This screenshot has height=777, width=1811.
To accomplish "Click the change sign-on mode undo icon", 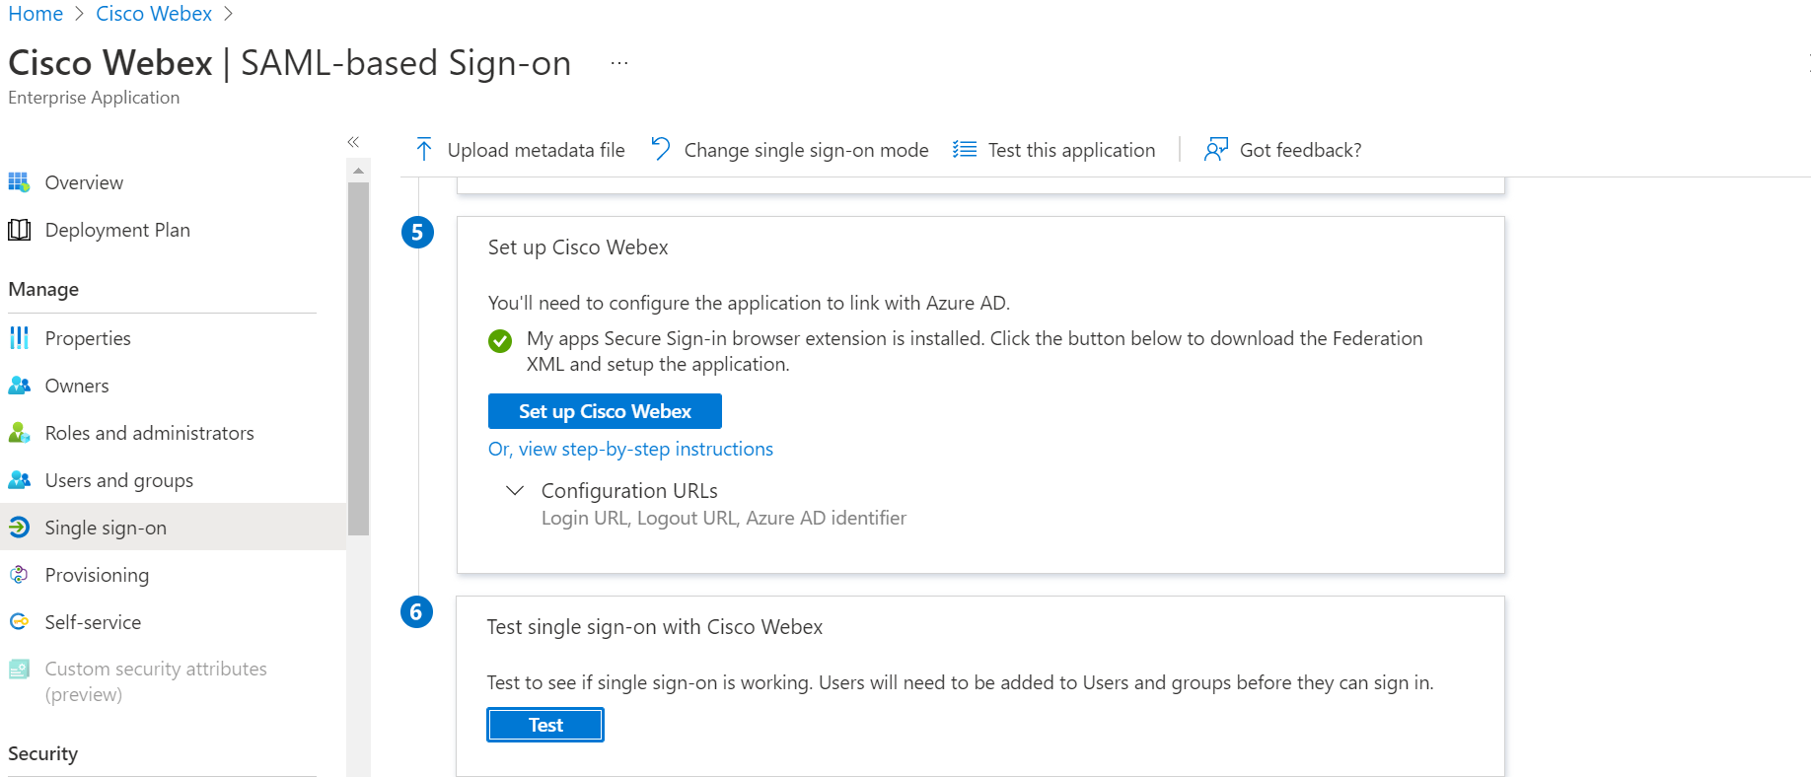I will [661, 149].
